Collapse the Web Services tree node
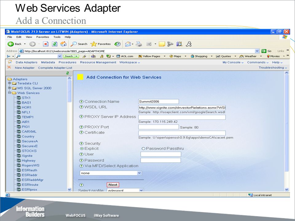The width and height of the screenshot is (295, 221). pos(10,93)
